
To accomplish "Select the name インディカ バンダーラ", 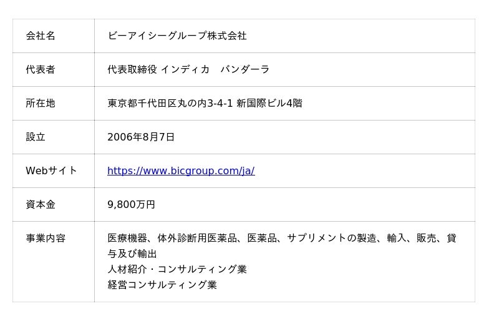I will (215, 70).
